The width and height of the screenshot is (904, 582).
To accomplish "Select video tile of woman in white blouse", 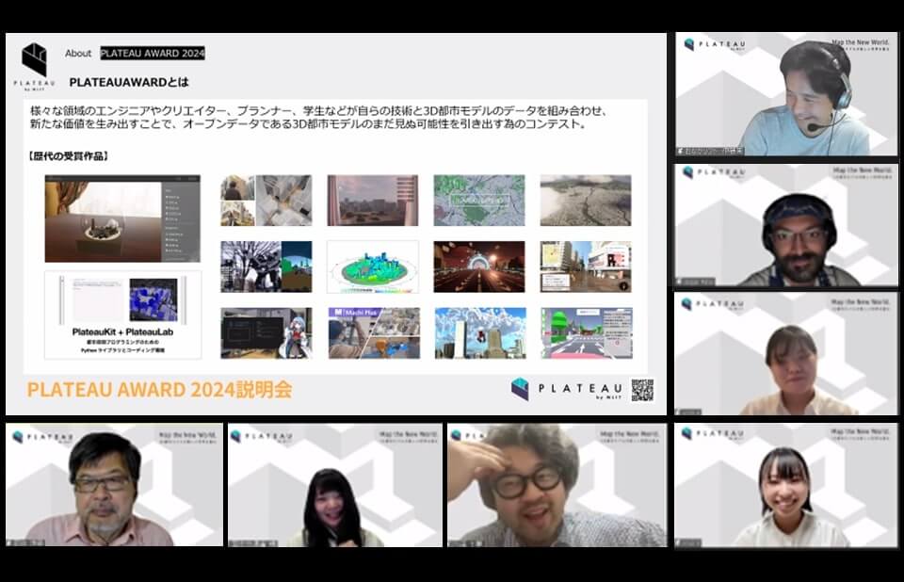I will coord(786,486).
